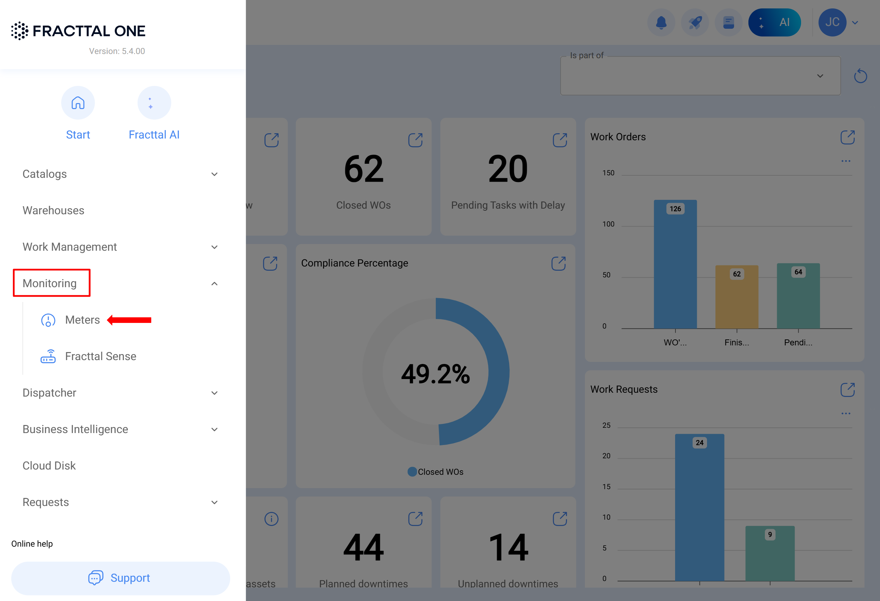This screenshot has height=601, width=880.
Task: Expand the JC user account menu
Action: [x=855, y=23]
